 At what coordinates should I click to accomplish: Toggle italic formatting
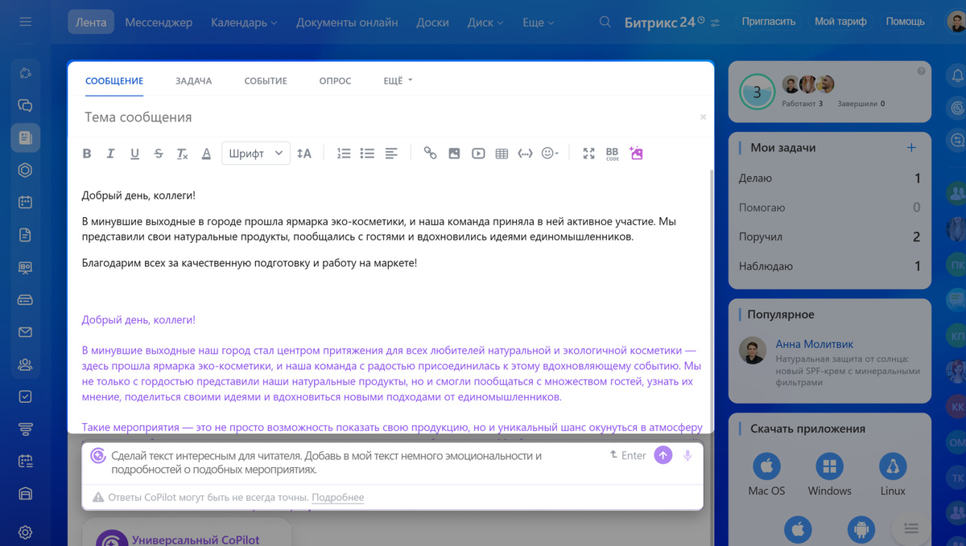pos(110,153)
